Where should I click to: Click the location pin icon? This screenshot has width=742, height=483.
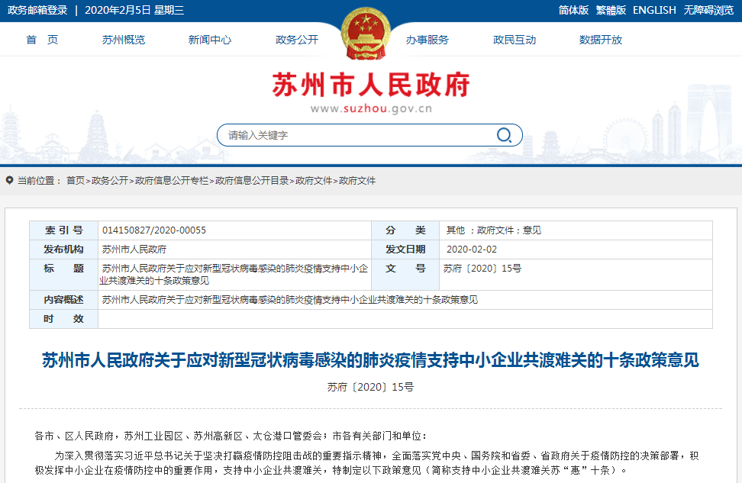point(9,180)
